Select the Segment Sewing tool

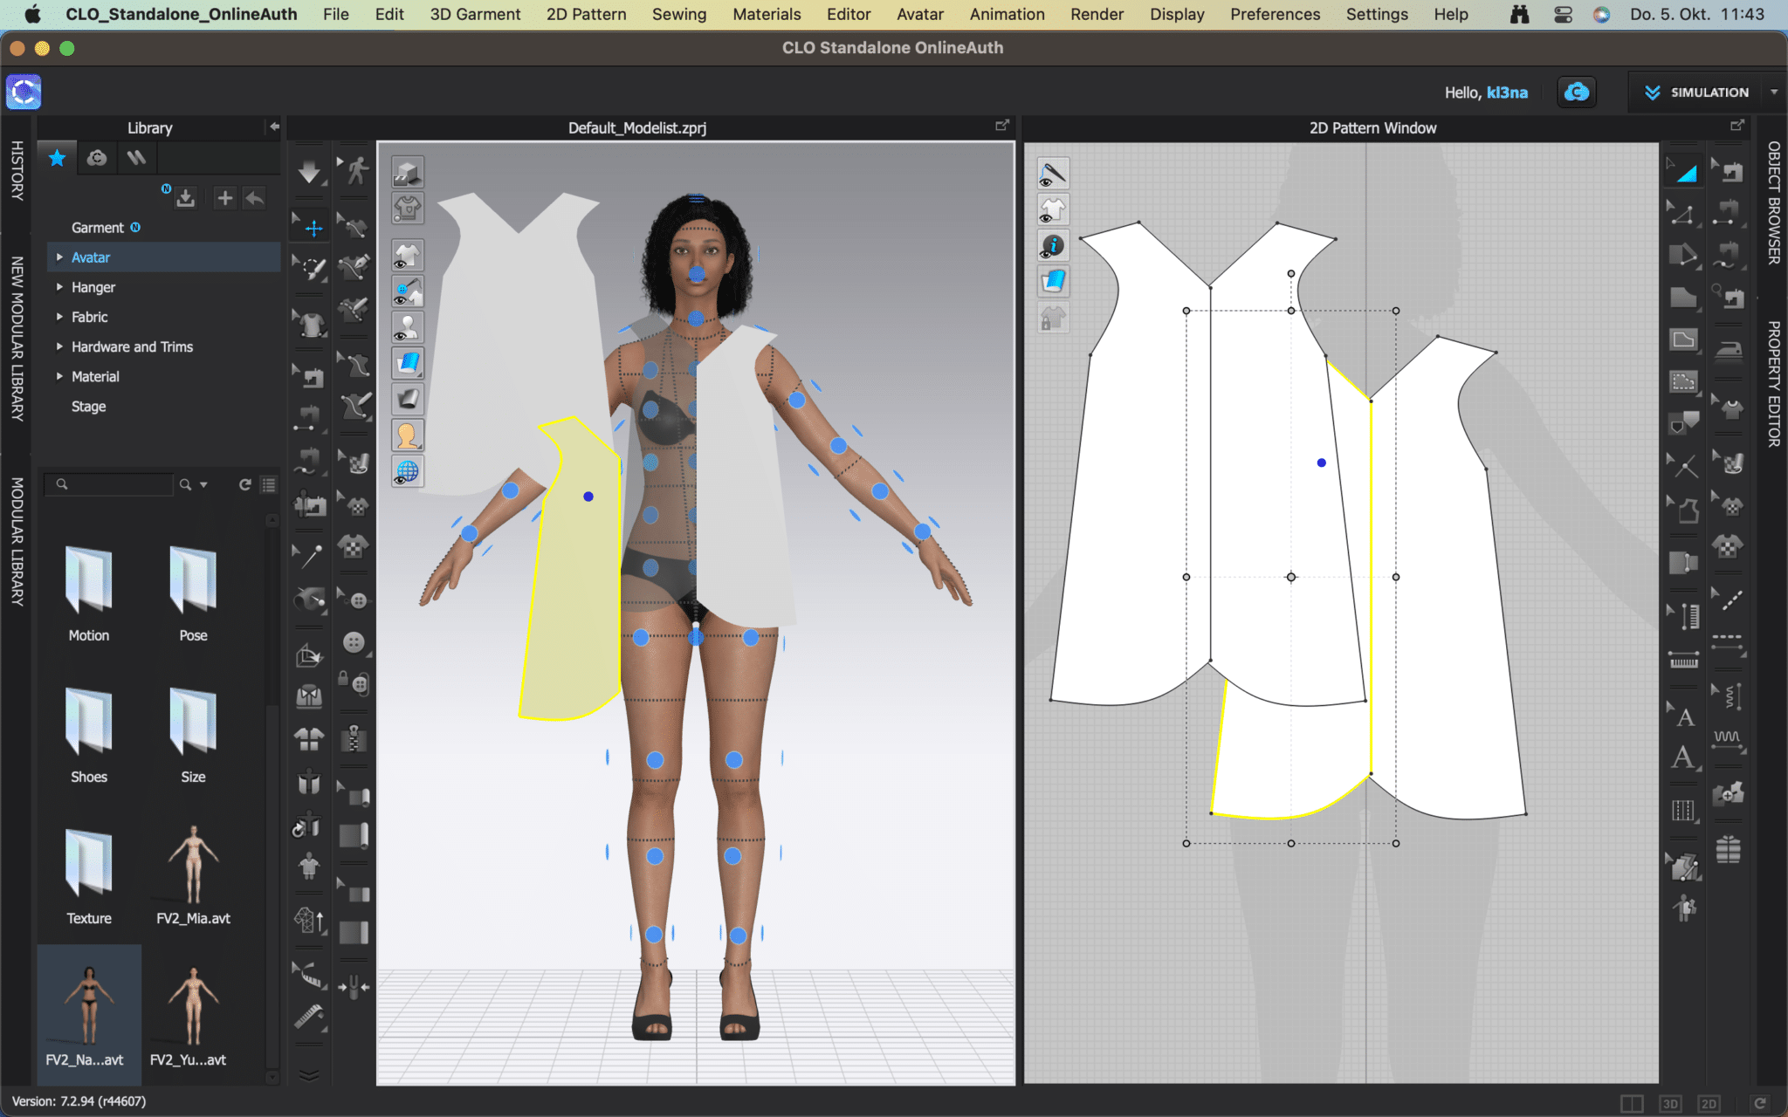[1730, 212]
